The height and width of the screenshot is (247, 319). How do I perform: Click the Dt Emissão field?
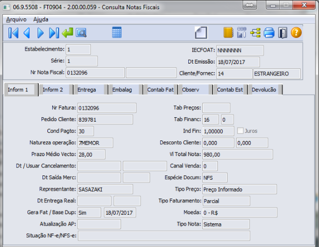coord(238,62)
